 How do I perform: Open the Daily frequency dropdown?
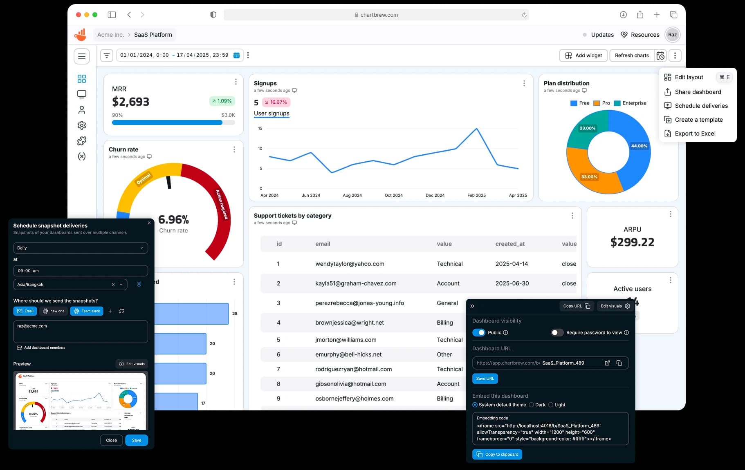[81, 248]
